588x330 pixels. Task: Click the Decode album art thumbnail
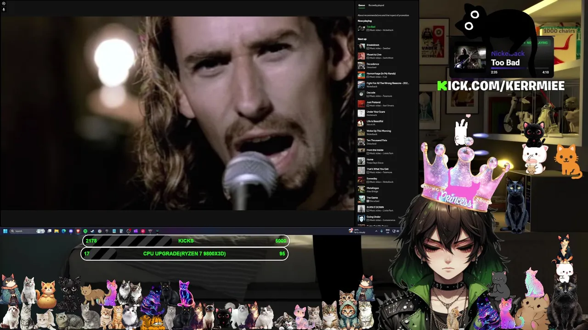[x=361, y=94]
